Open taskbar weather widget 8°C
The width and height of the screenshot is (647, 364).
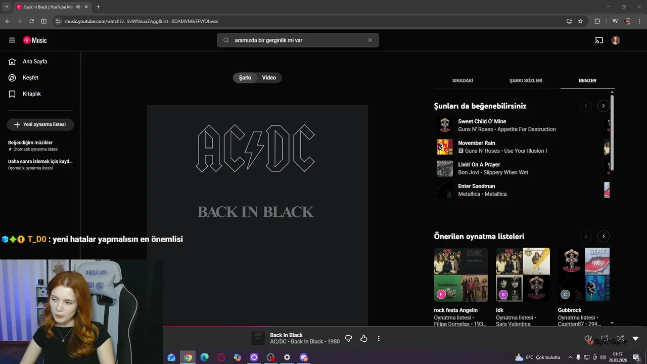click(538, 357)
